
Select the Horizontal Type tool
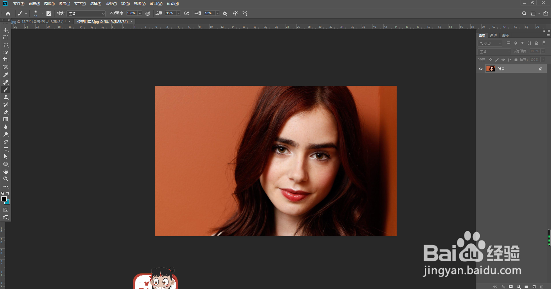pyautogui.click(x=6, y=149)
